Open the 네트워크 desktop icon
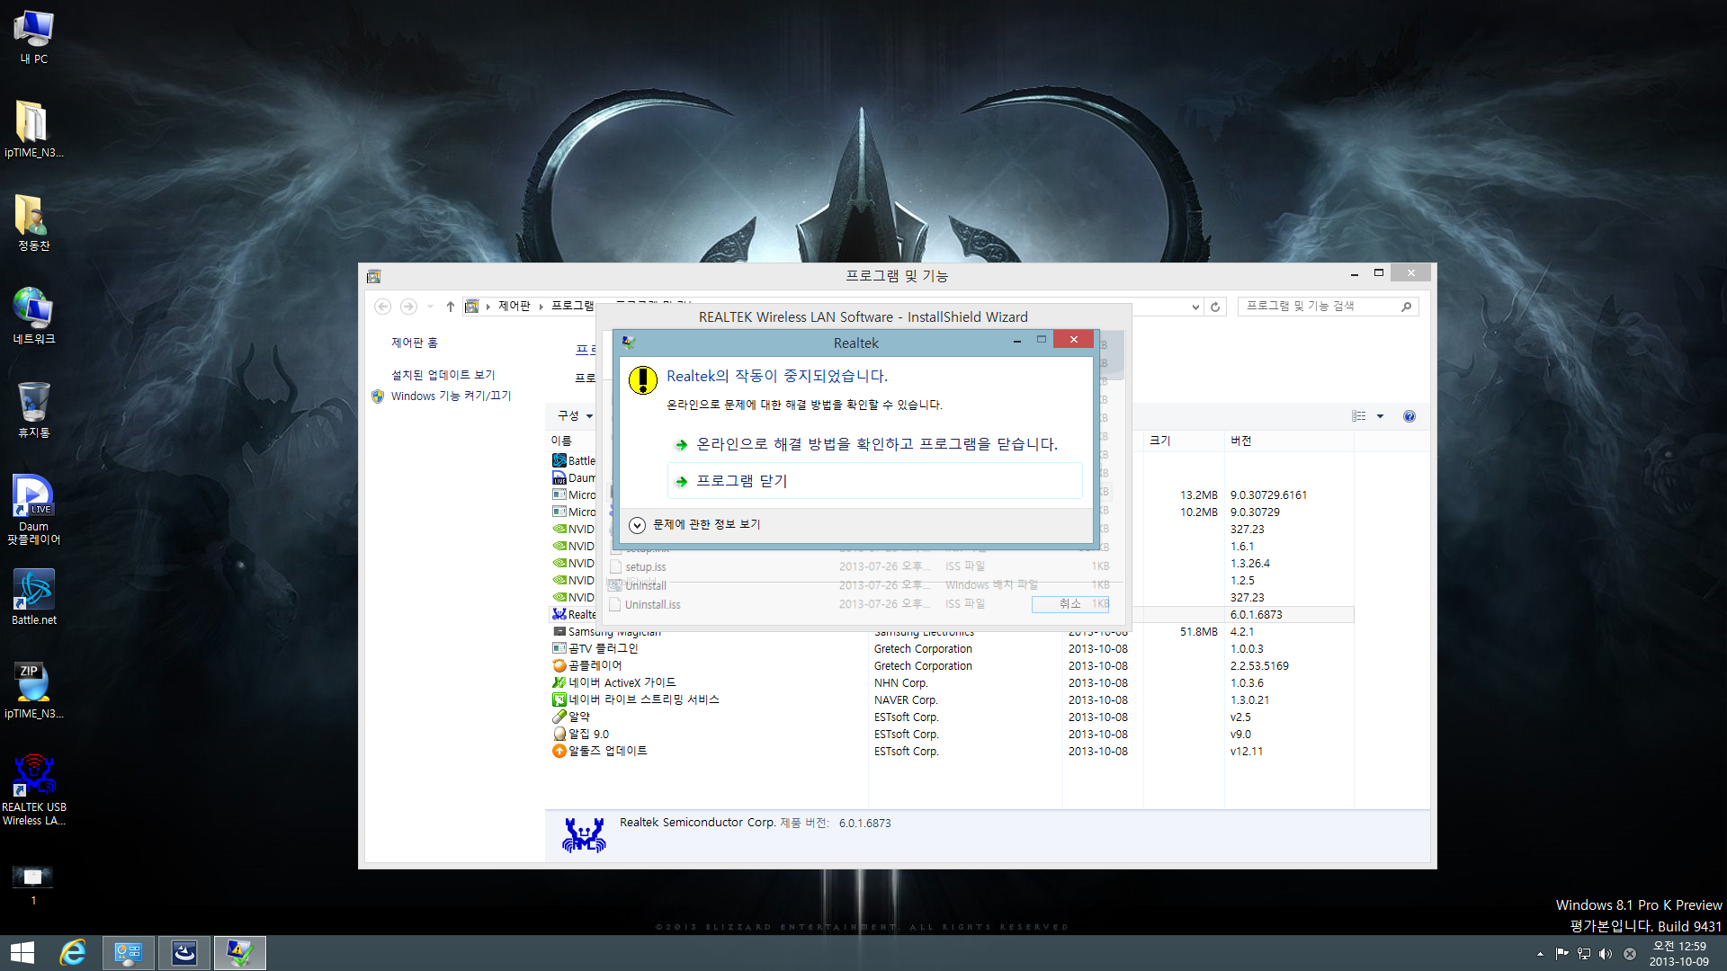This screenshot has width=1727, height=971. click(34, 316)
